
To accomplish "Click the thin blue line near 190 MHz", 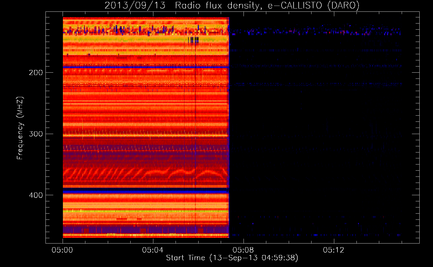I will coord(146,67).
